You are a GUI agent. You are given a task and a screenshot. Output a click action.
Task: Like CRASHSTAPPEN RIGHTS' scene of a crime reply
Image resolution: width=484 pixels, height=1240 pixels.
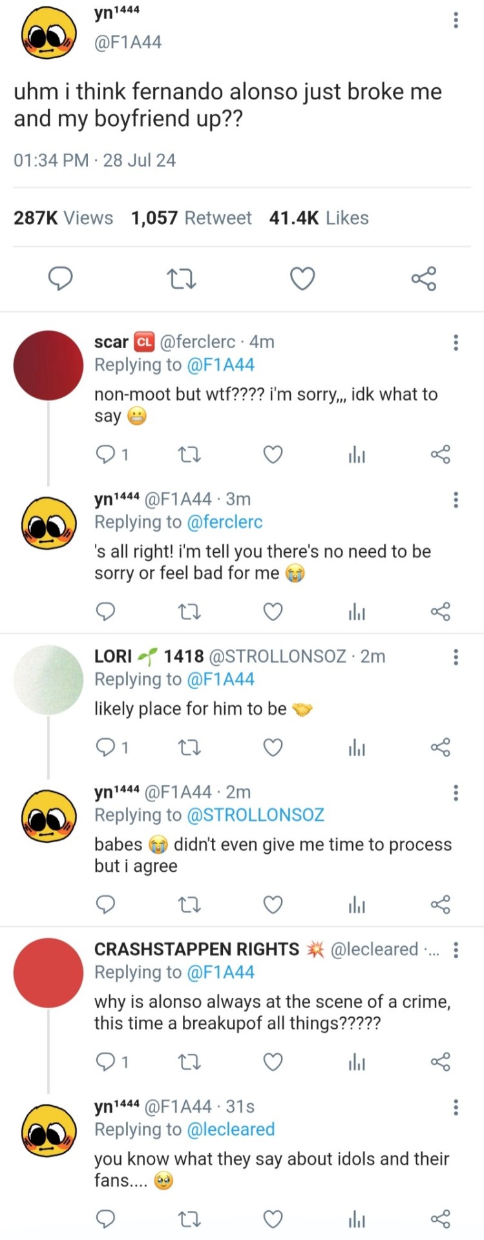(273, 1062)
